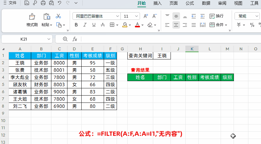This screenshot has width=261, height=144.
Task: Center text horizontally
Action: tap(176, 25)
